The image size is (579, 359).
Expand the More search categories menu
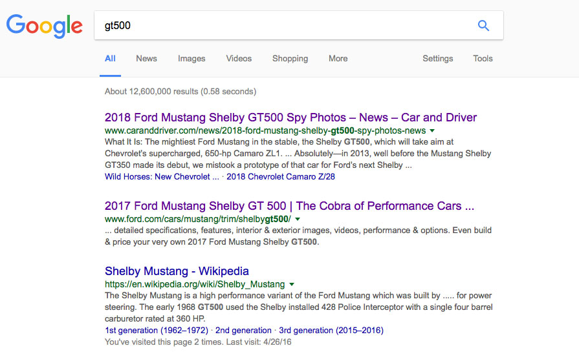[338, 59]
